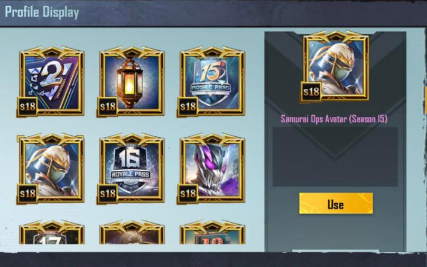The image size is (427, 267).
Task: Click the S18 badge on purple helmet avatar
Action: click(x=188, y=194)
